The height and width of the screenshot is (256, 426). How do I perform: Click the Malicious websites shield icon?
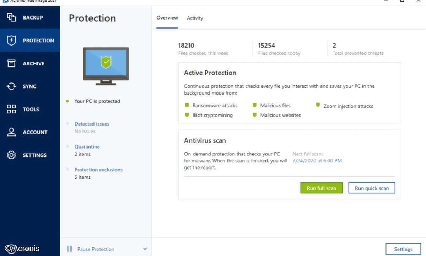(254, 115)
